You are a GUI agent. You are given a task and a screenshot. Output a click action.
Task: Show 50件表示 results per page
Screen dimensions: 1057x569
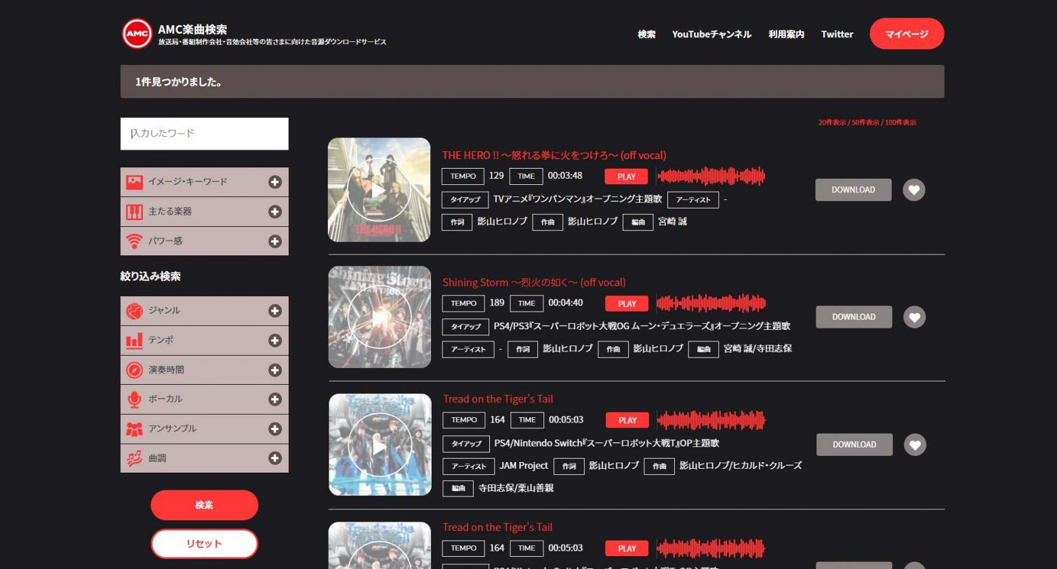tap(865, 123)
